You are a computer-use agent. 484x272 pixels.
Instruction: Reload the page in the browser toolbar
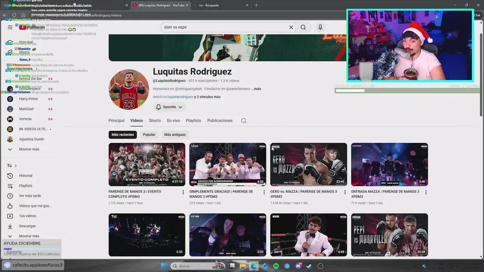[14, 15]
